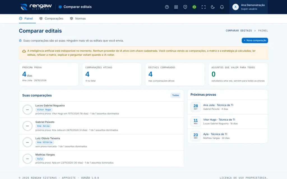Click the lock icon beside privacy notice
The image size is (287, 179).
[x=20, y=40]
